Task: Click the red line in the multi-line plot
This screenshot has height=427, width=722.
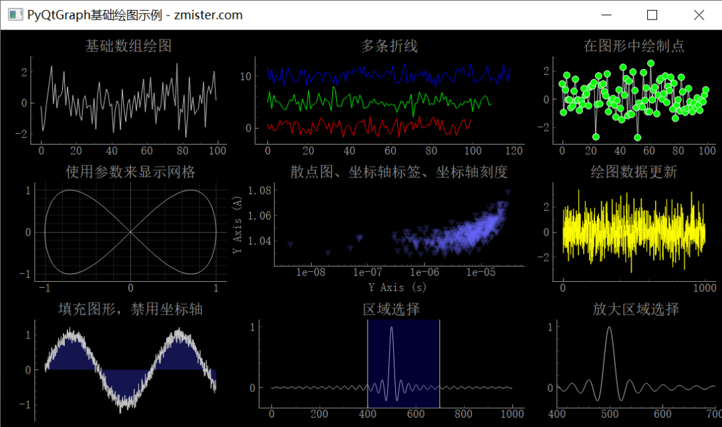Action: pyautogui.click(x=369, y=126)
